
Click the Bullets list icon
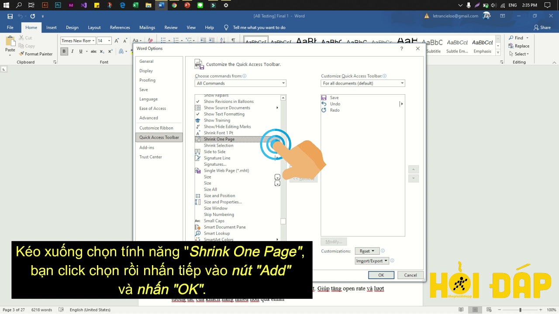coord(163,41)
